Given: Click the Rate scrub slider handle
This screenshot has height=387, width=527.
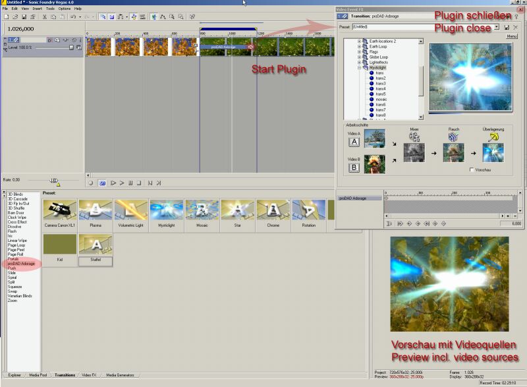Looking at the screenshot, I should pyautogui.click(x=54, y=181).
